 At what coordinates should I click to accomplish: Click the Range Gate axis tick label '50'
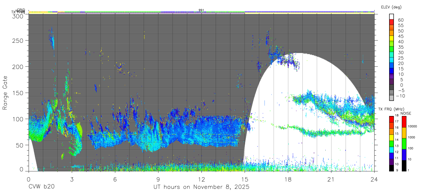pyautogui.click(x=20, y=145)
